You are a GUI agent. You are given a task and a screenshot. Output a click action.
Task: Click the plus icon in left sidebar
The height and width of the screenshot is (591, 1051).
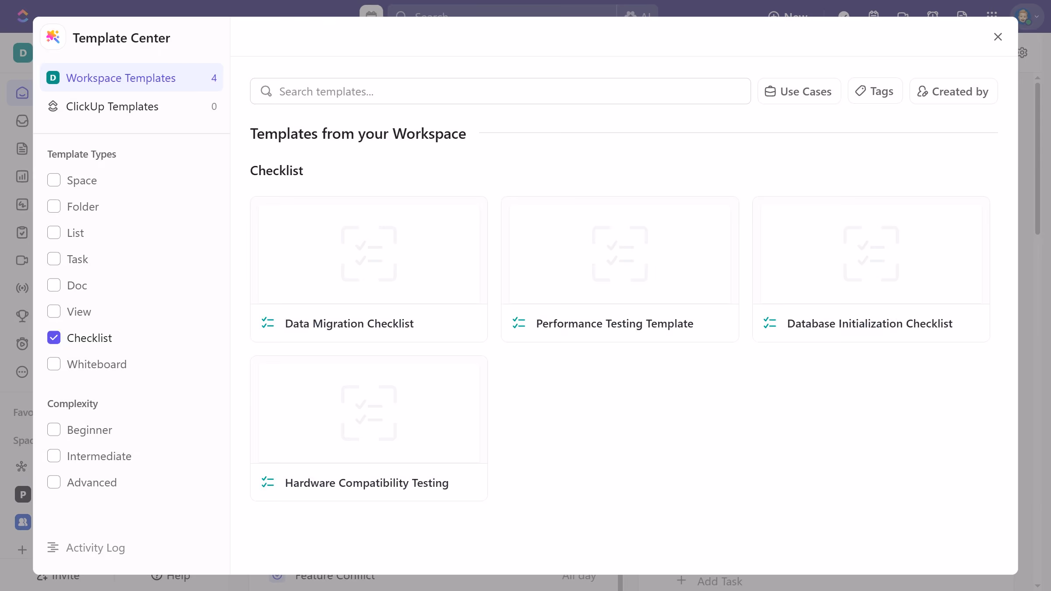pos(22,550)
